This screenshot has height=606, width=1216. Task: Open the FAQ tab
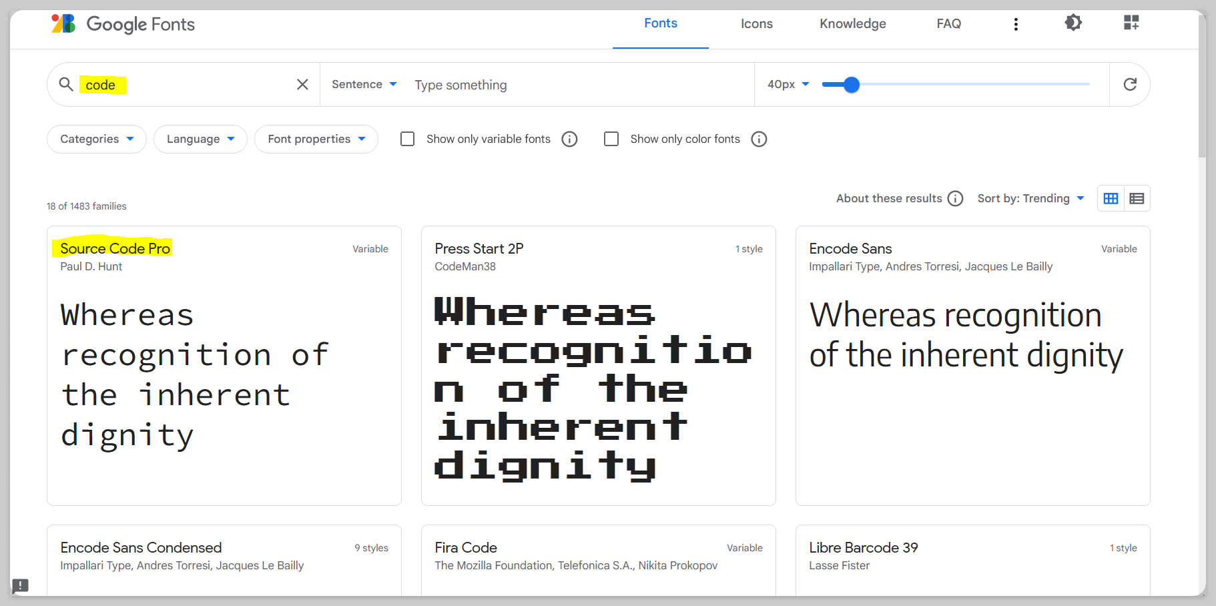pos(949,23)
